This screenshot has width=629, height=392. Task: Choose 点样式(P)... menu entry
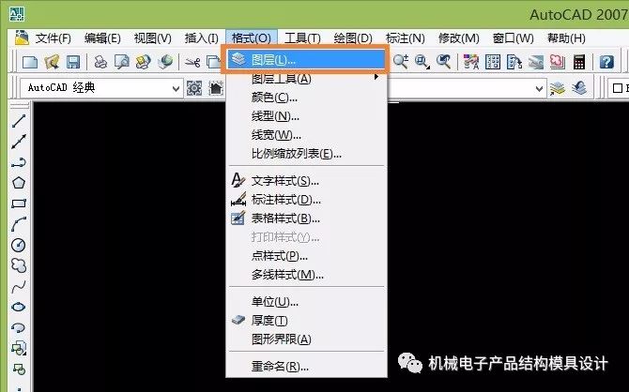(x=307, y=256)
